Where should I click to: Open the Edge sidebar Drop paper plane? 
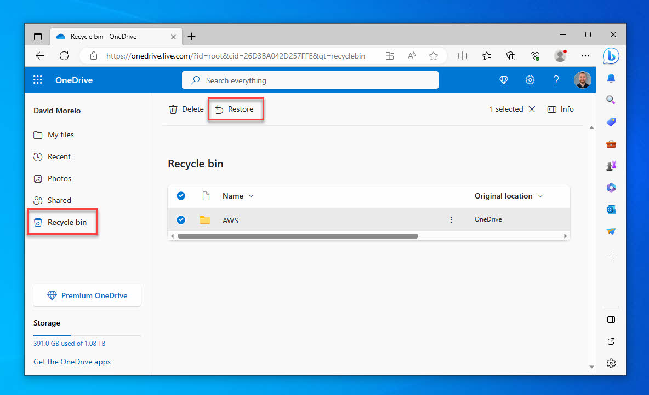coord(611,231)
